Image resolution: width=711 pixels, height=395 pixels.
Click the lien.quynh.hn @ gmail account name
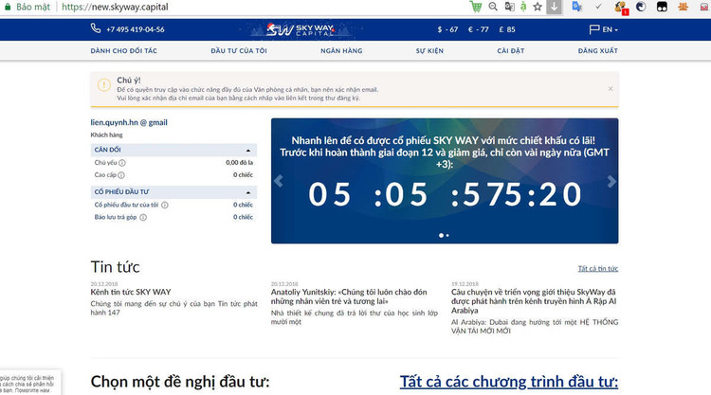pos(129,122)
